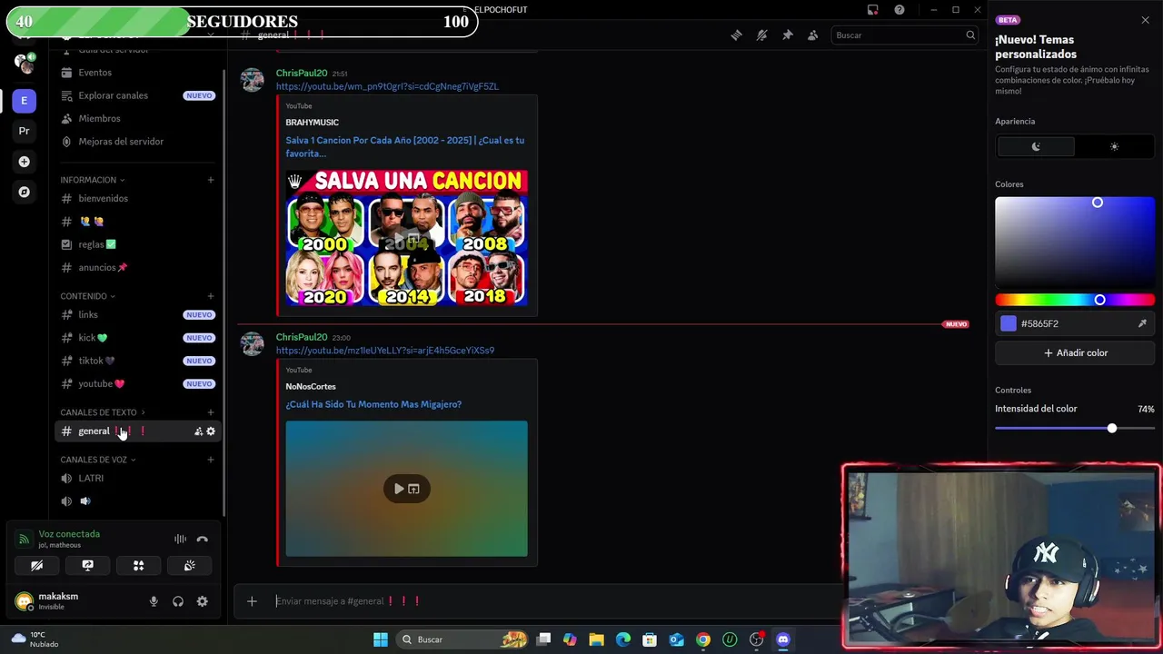1163x654 pixels.
Task: Open the youtu.be/wm_pn9t0grI link
Action: tap(387, 86)
